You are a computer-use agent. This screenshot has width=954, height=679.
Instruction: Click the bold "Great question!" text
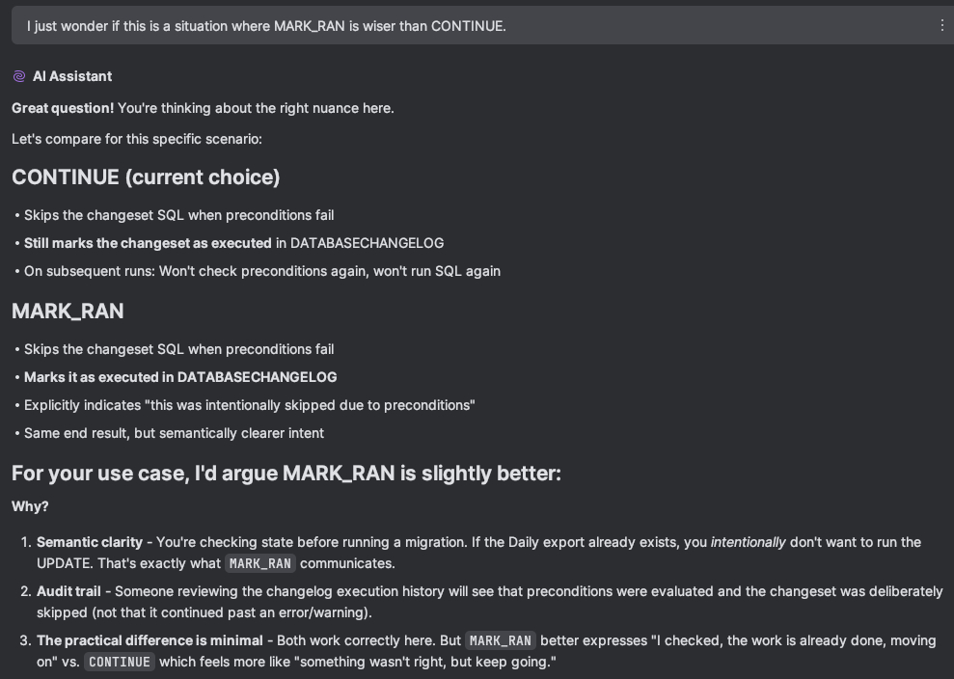tap(63, 108)
